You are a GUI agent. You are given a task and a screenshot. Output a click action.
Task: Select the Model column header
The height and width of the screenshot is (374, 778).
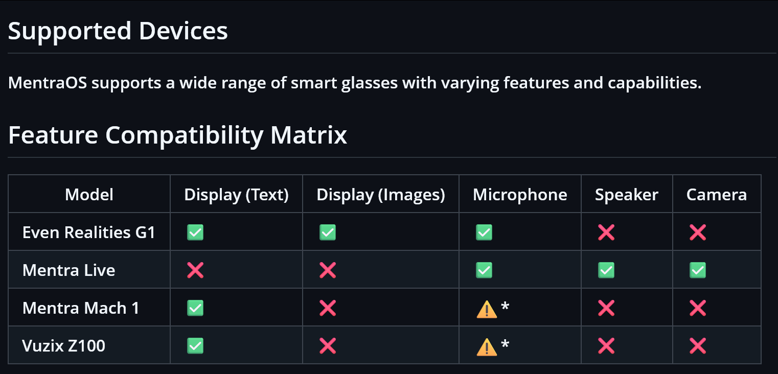[x=89, y=194]
